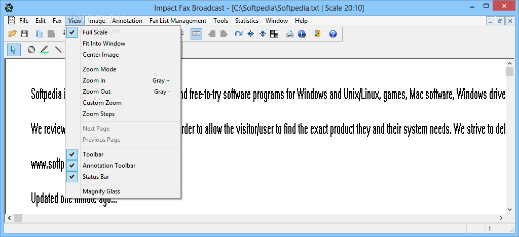Click the horizontal scrollbar right arrow
Image resolution: width=519 pixels, height=237 pixels.
click(501, 218)
